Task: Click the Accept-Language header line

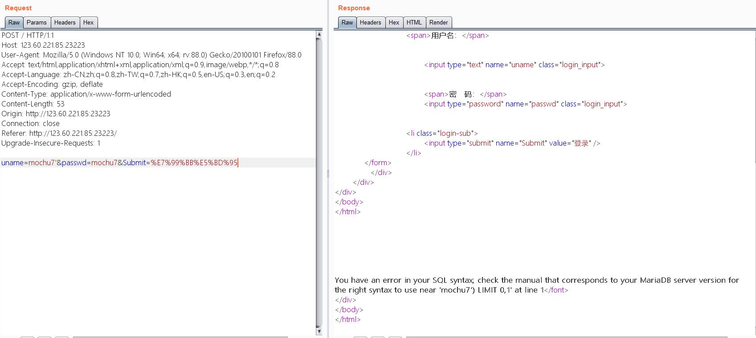Action: tap(139, 74)
